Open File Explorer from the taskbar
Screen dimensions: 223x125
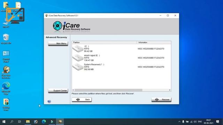coord(28,122)
